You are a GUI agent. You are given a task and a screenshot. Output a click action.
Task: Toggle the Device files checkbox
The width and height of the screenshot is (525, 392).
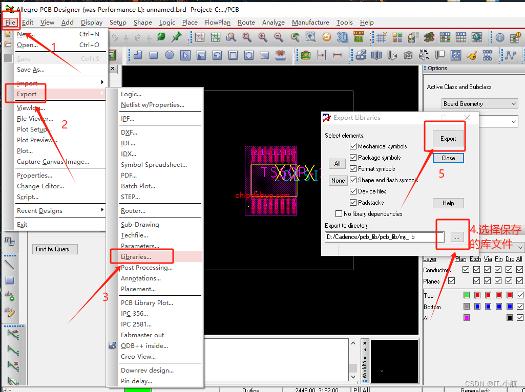(353, 191)
